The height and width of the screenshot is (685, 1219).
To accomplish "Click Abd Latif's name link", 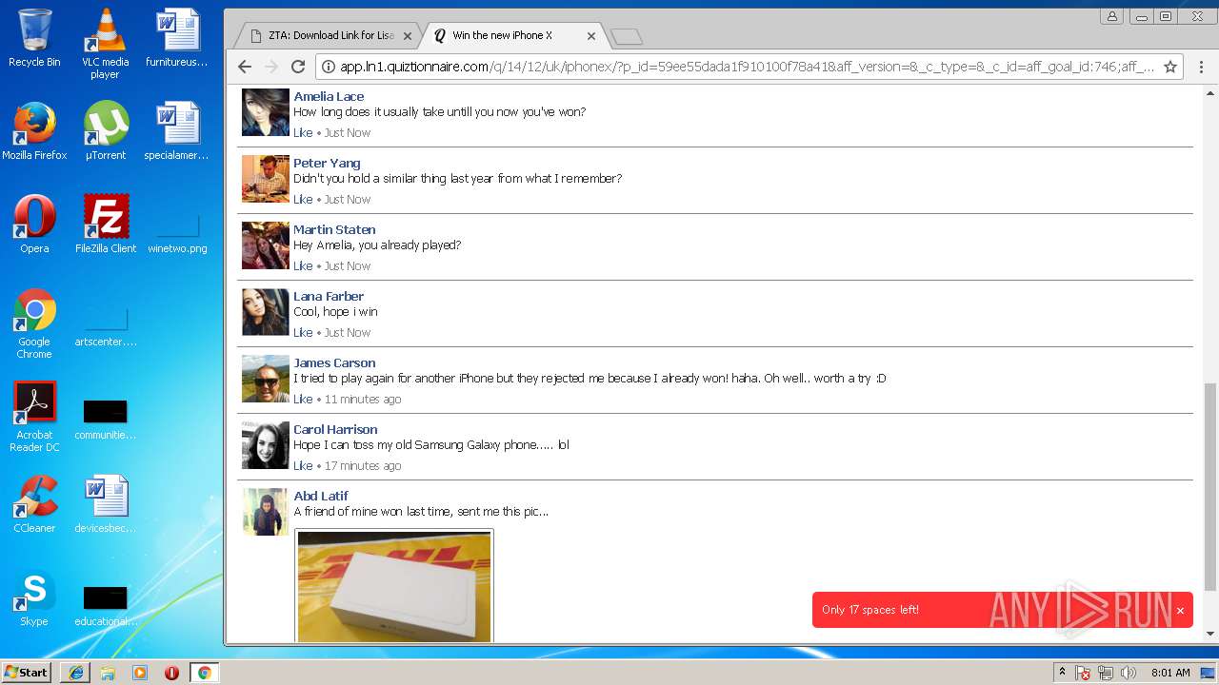I will point(321,496).
